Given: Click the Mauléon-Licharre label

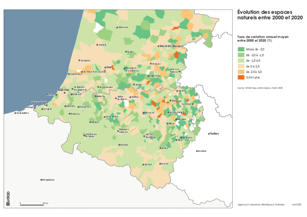Looking at the screenshot, I should [124, 131].
